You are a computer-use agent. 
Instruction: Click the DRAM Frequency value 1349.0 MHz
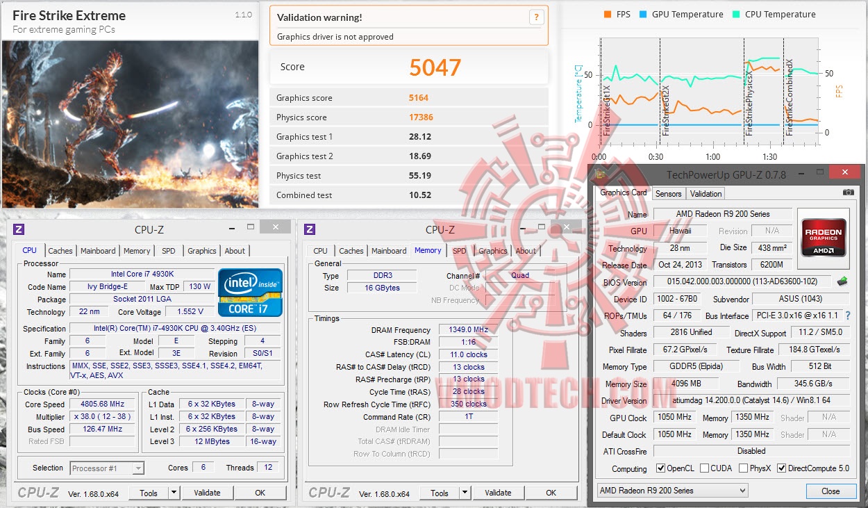coord(469,330)
